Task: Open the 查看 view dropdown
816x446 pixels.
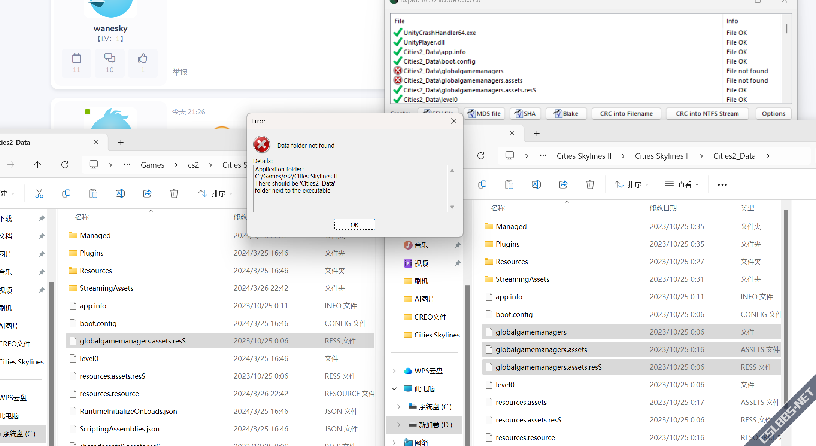Action: [x=682, y=184]
